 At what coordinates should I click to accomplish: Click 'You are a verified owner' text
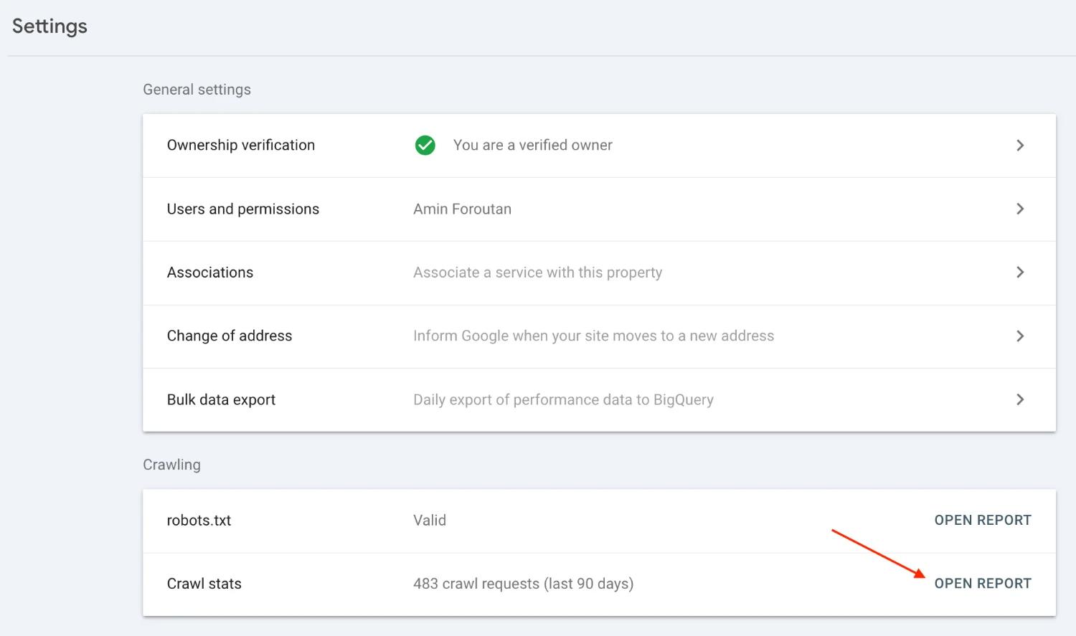[532, 146]
